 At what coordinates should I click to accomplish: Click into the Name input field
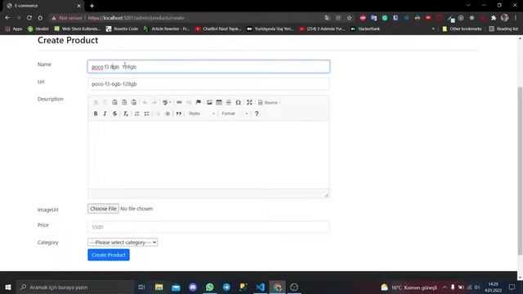coord(209,67)
